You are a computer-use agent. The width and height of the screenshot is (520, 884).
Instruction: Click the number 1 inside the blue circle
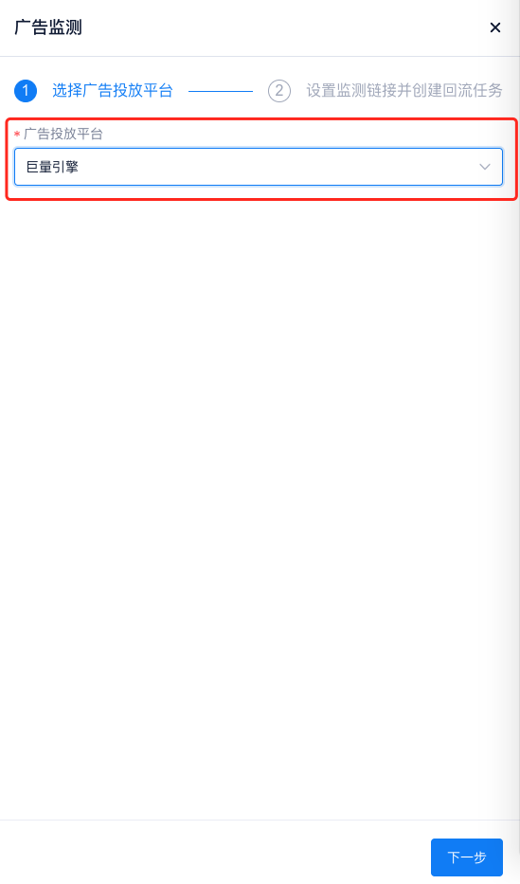click(26, 91)
